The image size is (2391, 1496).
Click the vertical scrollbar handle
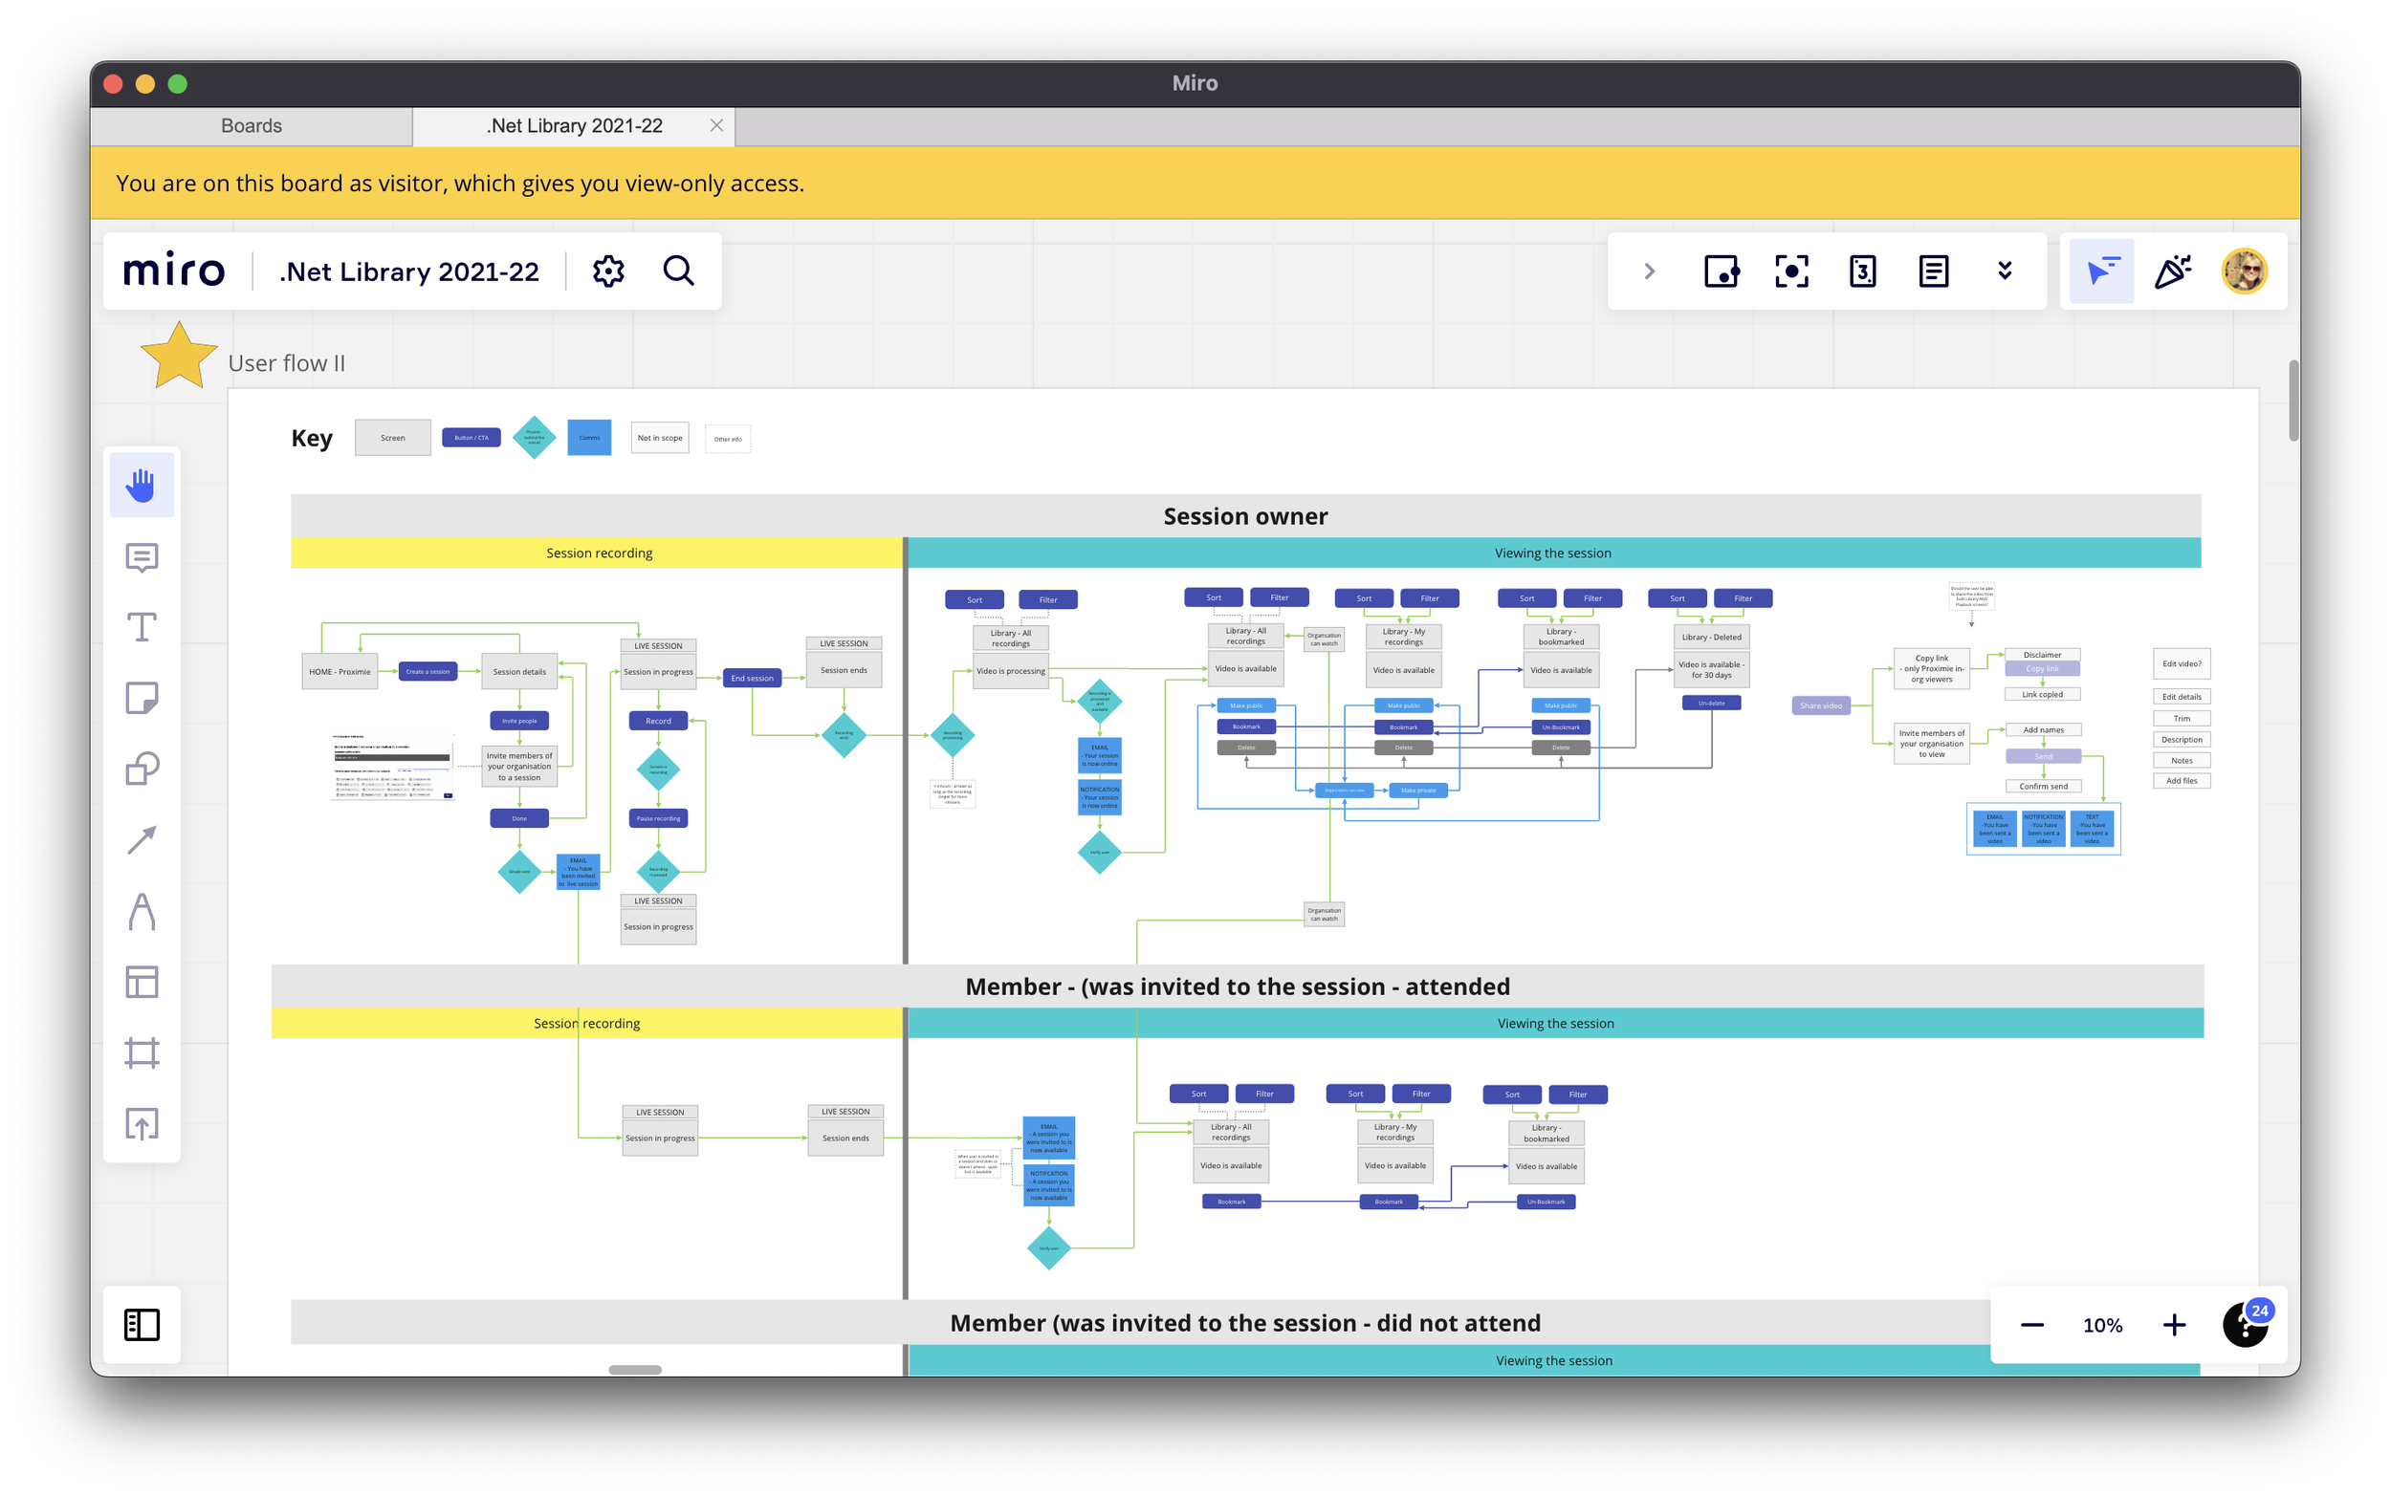pos(2293,400)
